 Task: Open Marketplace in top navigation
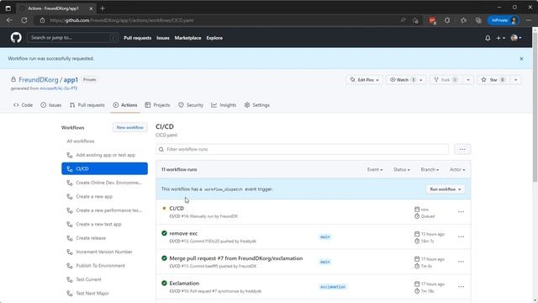coord(187,38)
